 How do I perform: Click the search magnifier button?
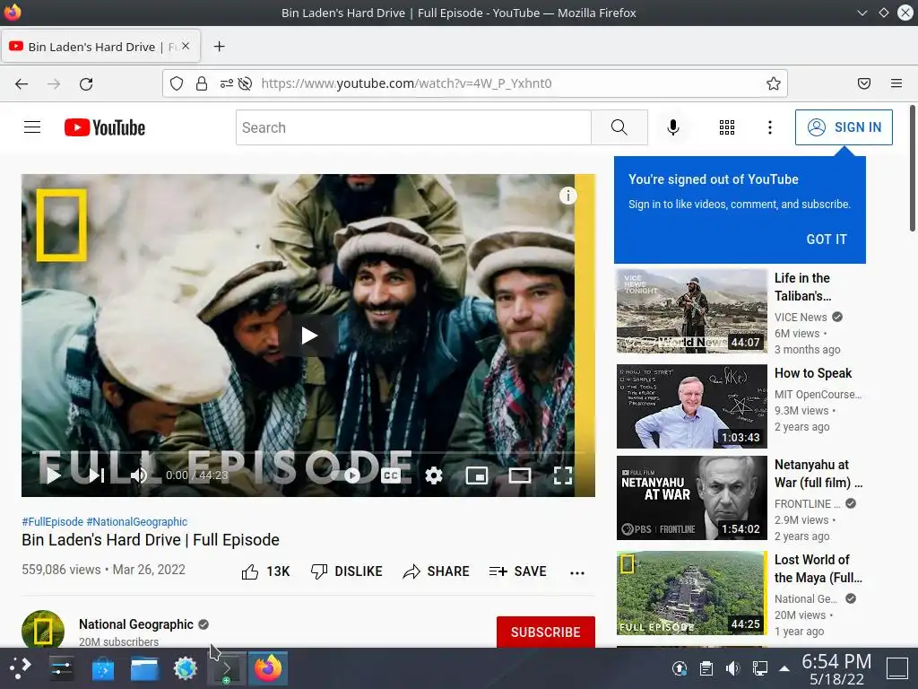click(x=619, y=127)
